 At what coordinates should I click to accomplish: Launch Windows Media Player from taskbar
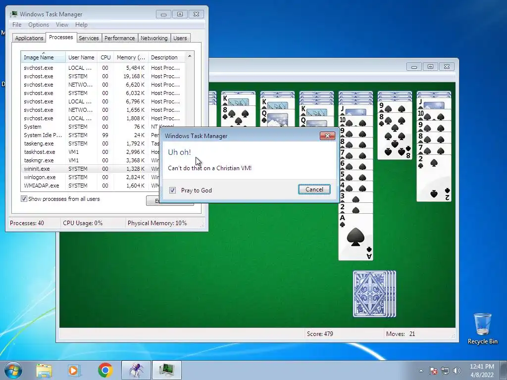click(x=74, y=370)
